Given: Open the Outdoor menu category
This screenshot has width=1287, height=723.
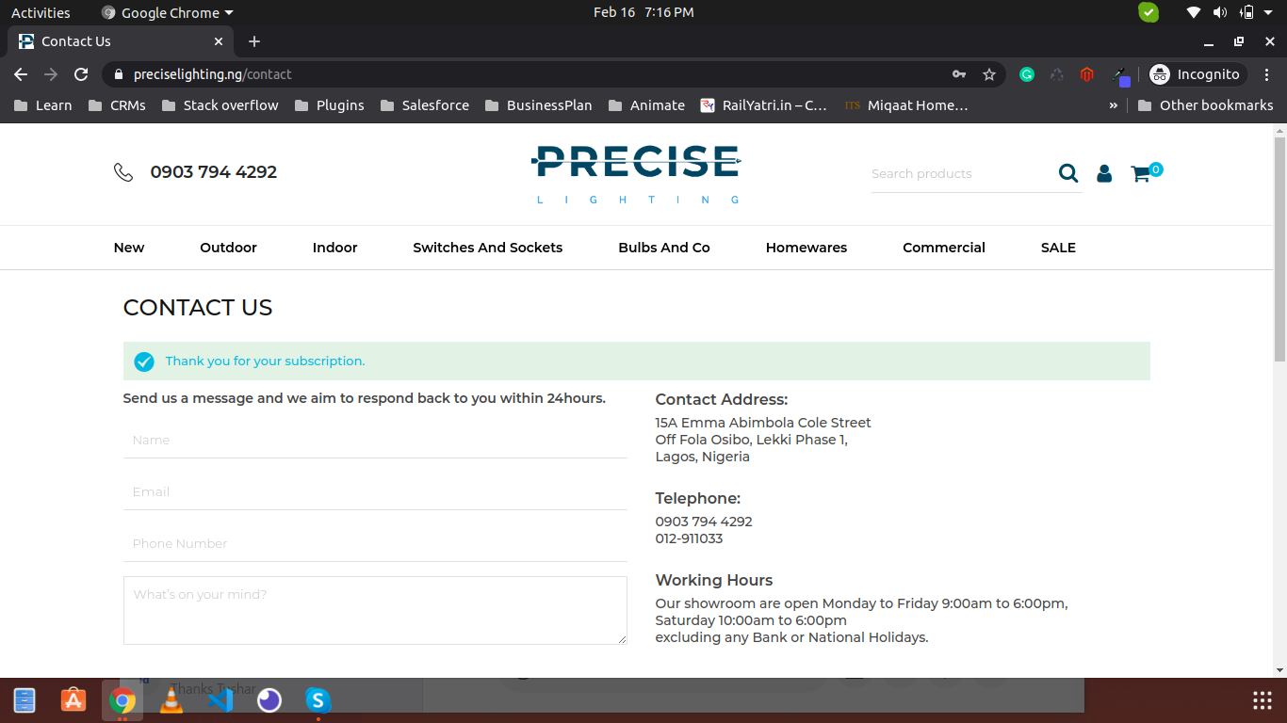Looking at the screenshot, I should (x=228, y=248).
